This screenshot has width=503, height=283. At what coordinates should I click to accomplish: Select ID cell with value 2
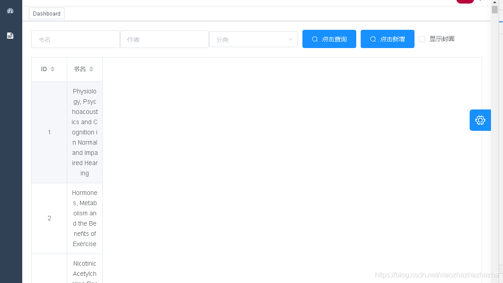coord(49,218)
